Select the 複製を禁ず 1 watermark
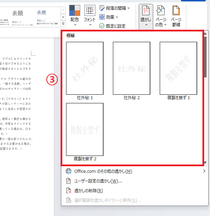The height and width of the screenshot is (216, 210). coord(178,71)
